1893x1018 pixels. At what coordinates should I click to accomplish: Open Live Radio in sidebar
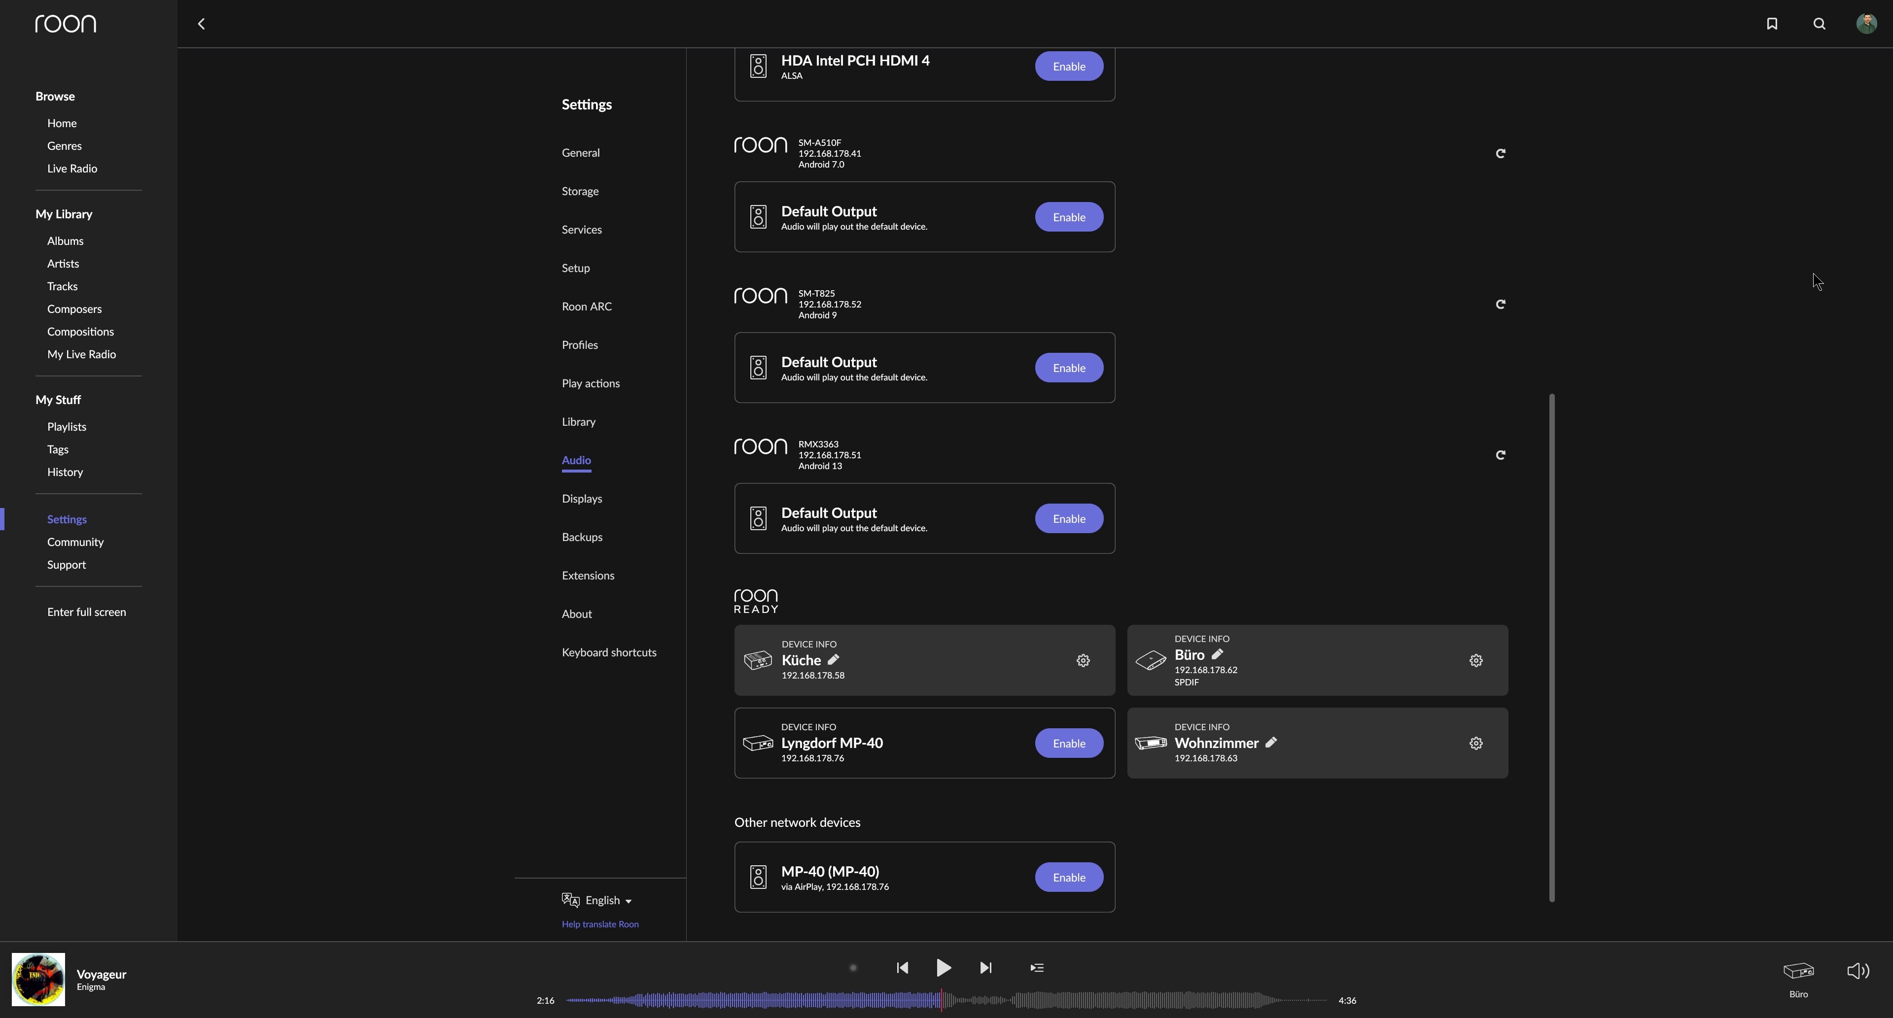click(72, 169)
